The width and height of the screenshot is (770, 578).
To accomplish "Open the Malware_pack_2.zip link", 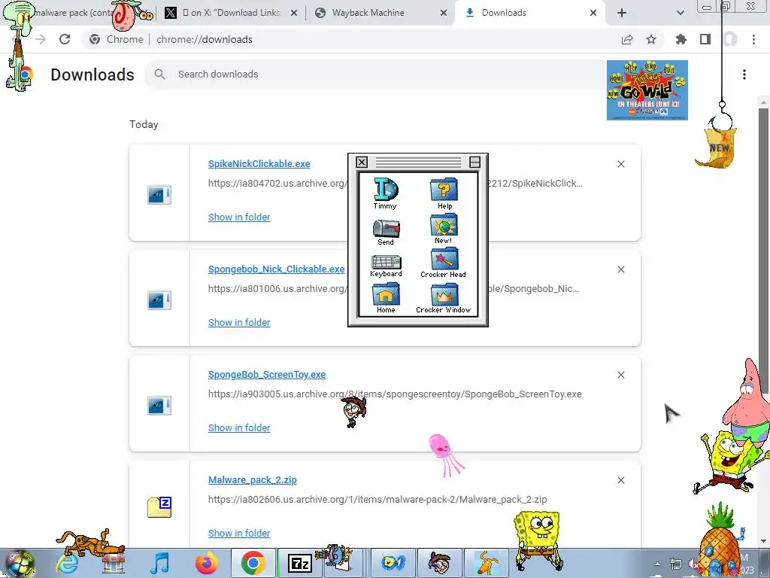I will (x=253, y=479).
